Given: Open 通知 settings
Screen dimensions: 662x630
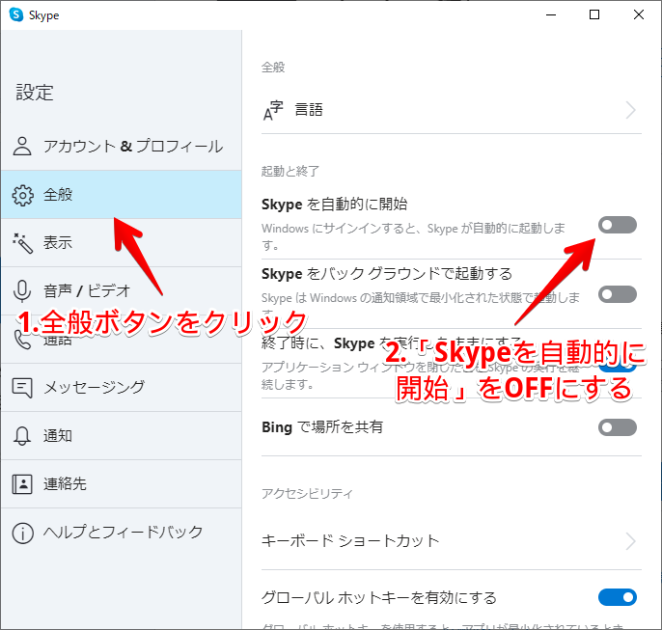Looking at the screenshot, I should [122, 435].
